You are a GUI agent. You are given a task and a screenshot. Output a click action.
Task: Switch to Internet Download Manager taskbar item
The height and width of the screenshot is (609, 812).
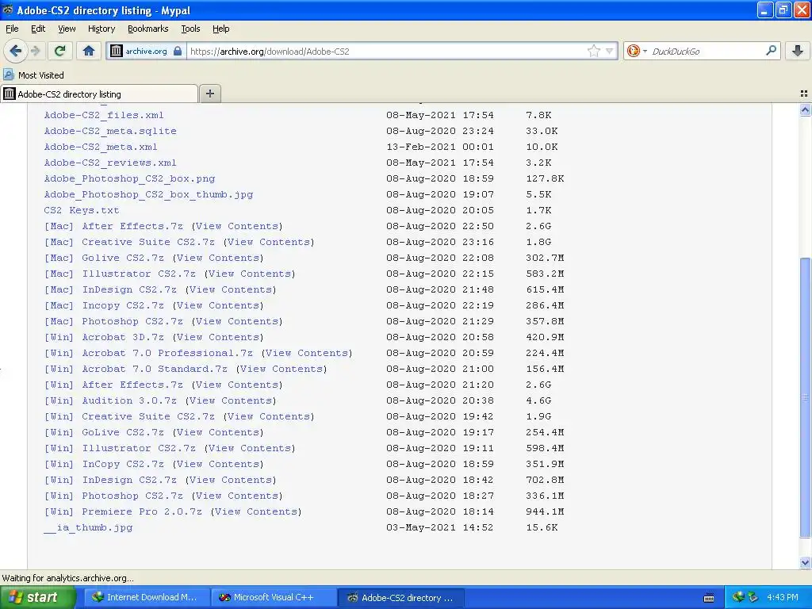click(147, 597)
